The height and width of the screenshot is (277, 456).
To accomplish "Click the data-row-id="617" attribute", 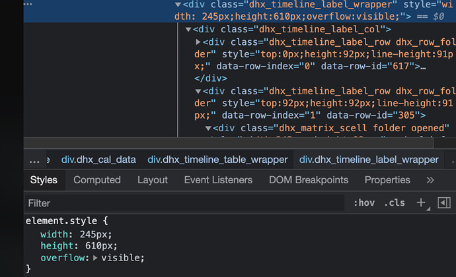I will click(367, 66).
